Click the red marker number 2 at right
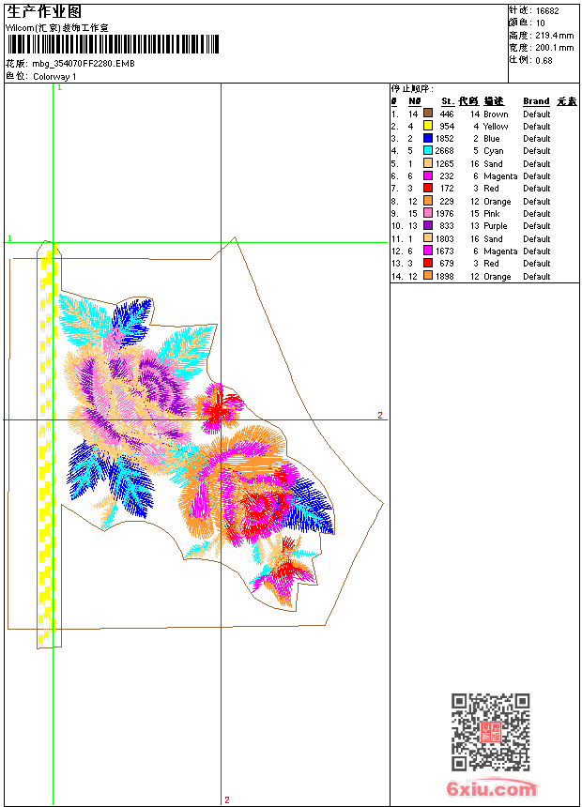This screenshot has width=582, height=807. (x=380, y=415)
